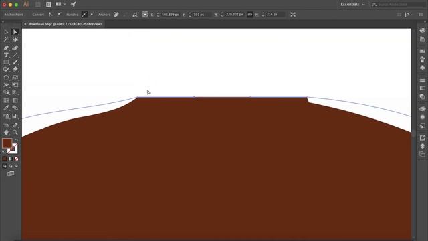Image resolution: width=428 pixels, height=241 pixels.
Task: Convert selected anchor points to smooth
Action: [60, 15]
